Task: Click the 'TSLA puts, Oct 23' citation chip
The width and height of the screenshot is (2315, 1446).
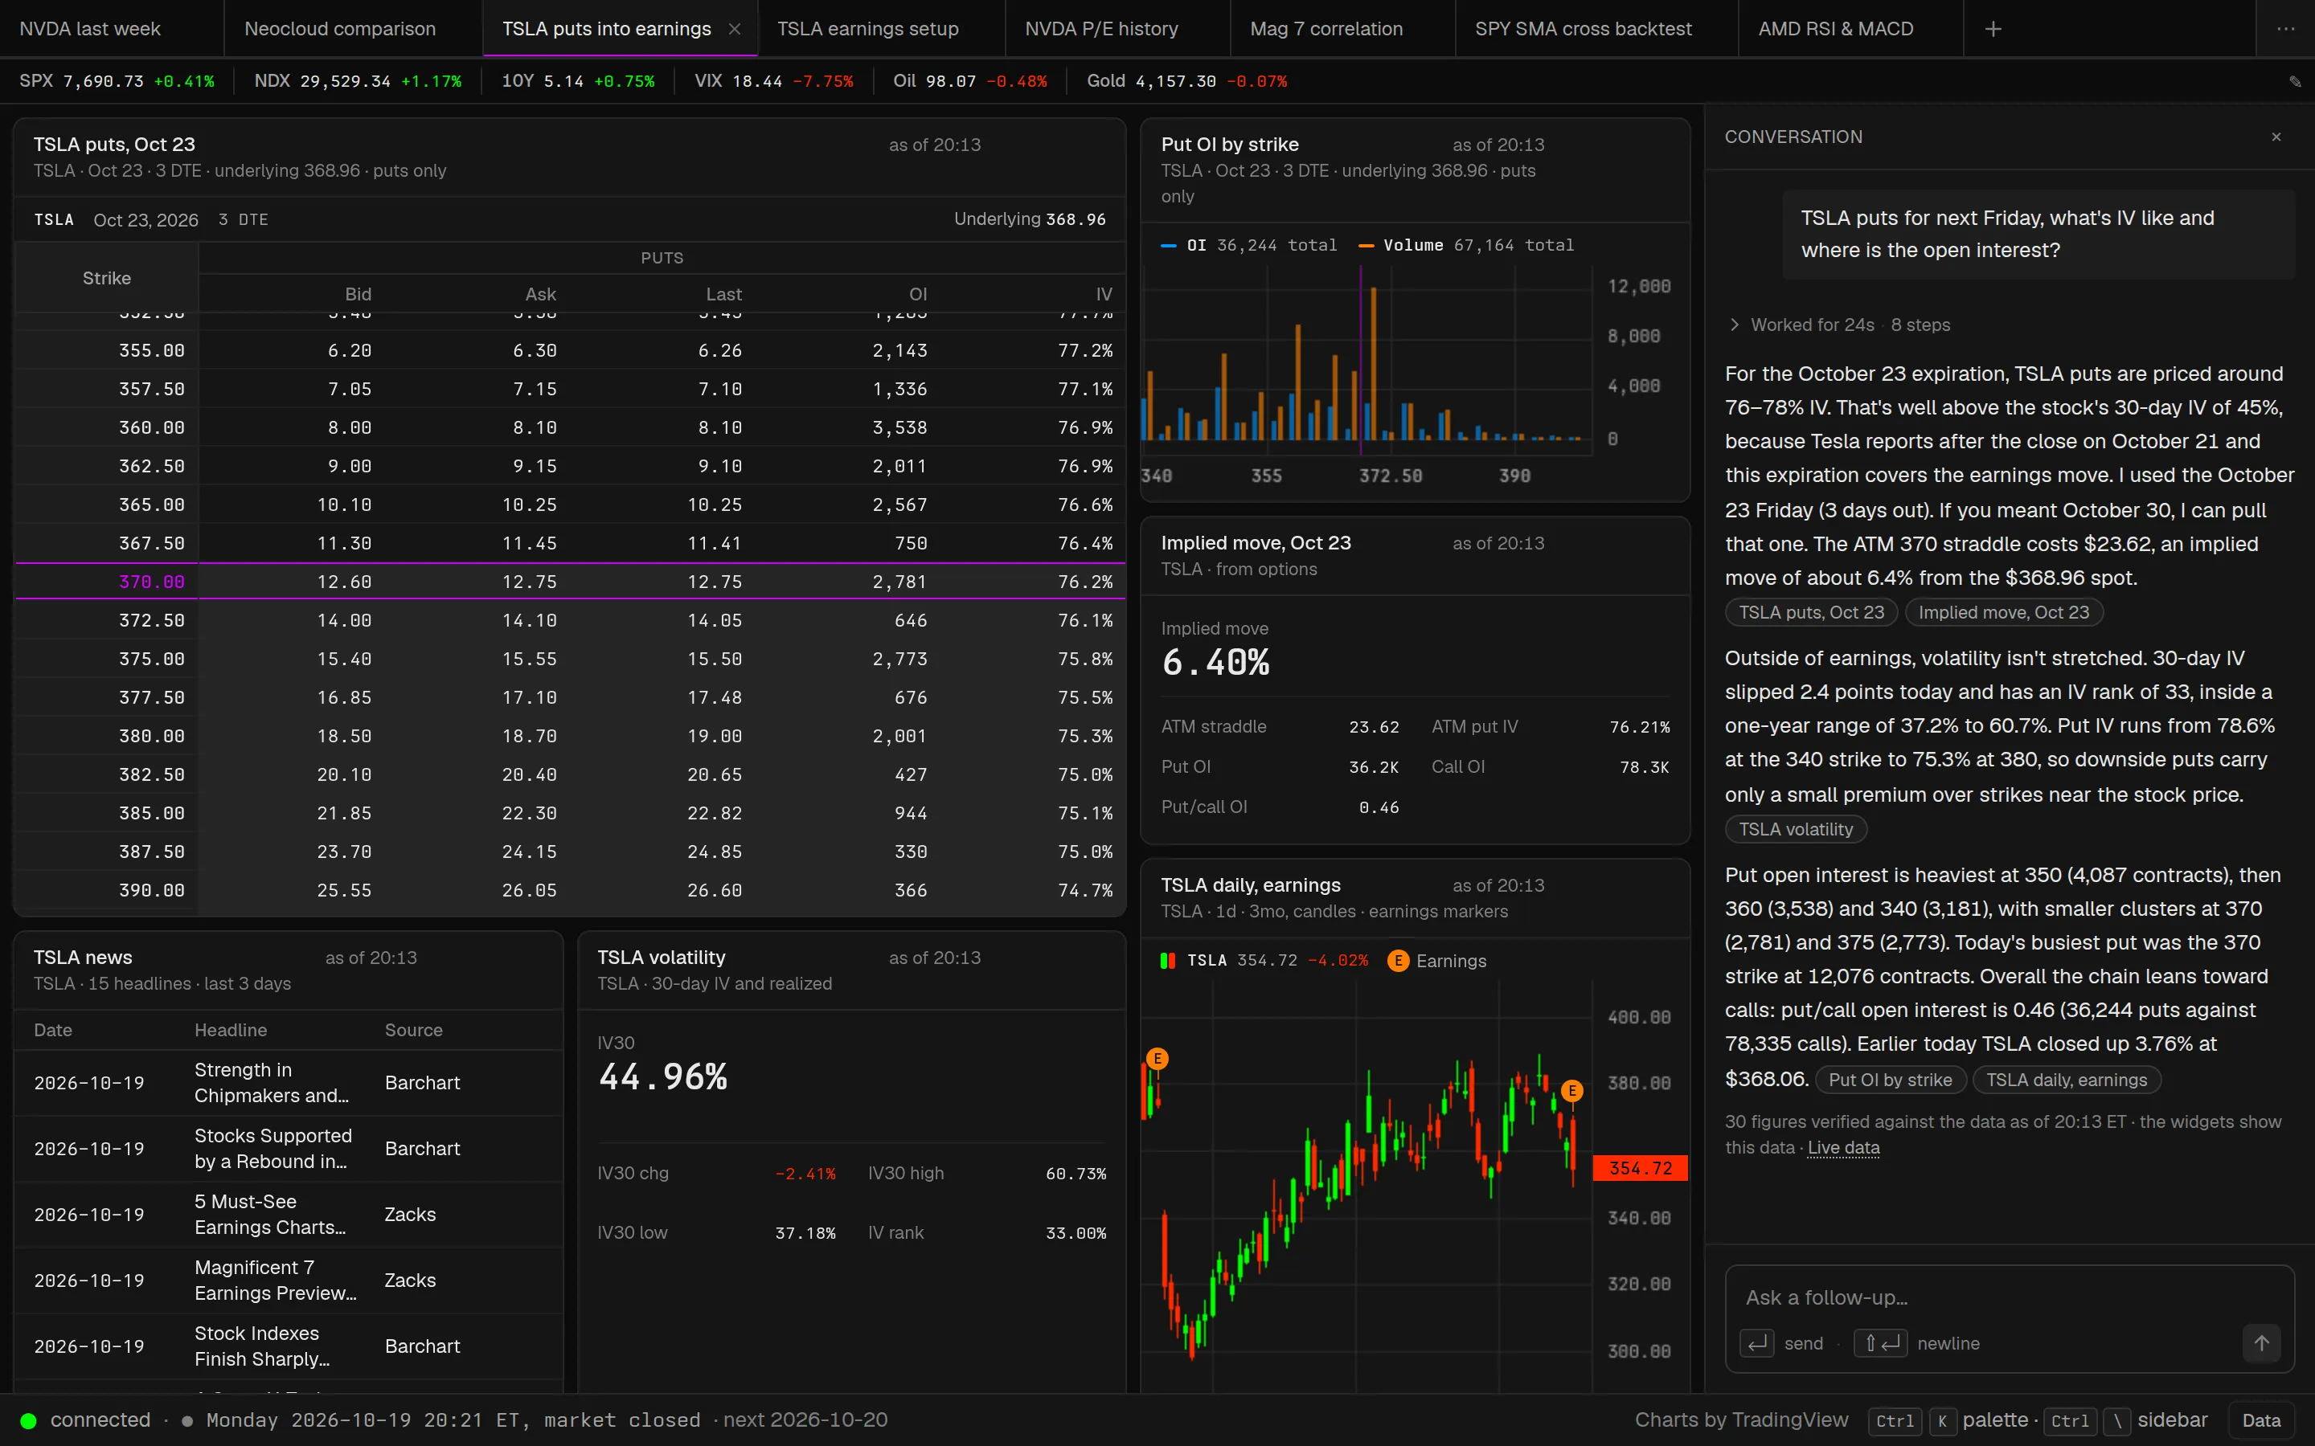Action: tap(1811, 612)
